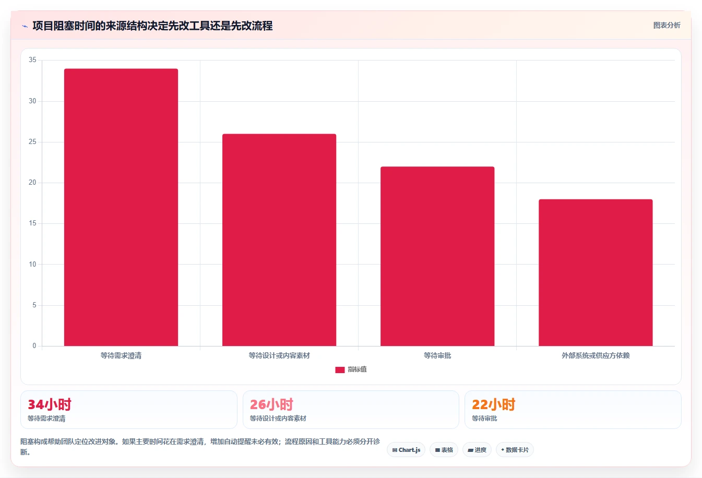Click the 等待设计或内容素材 axis label
The image size is (702, 478).
pyautogui.click(x=279, y=355)
